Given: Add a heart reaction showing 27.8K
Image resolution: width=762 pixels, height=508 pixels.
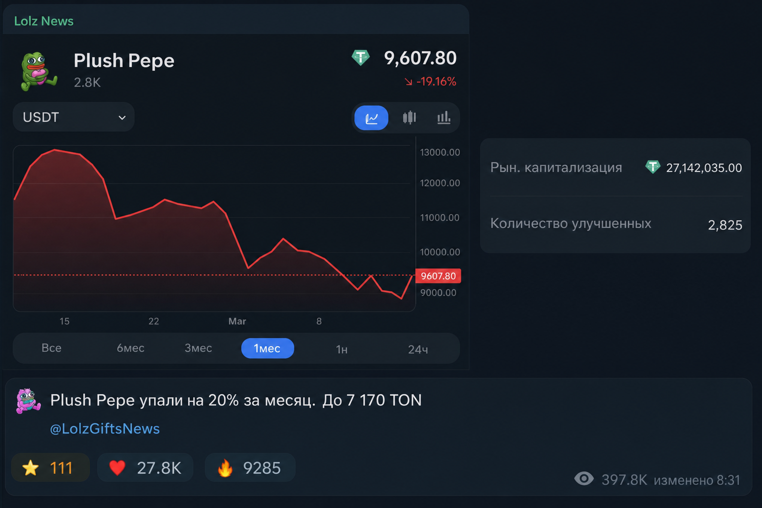Looking at the screenshot, I should [145, 468].
